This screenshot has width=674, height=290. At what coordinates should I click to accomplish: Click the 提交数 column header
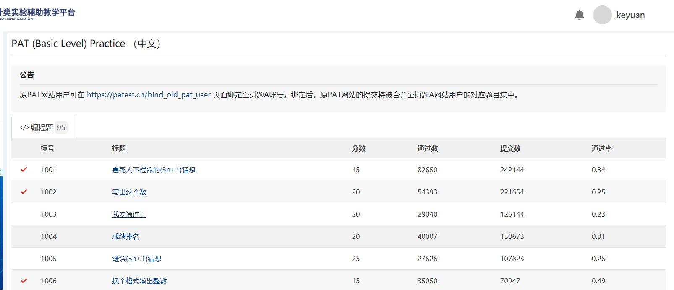pos(510,148)
